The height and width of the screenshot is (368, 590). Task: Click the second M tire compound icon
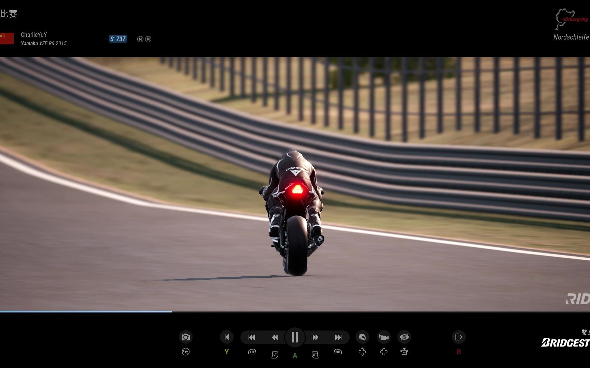148,39
